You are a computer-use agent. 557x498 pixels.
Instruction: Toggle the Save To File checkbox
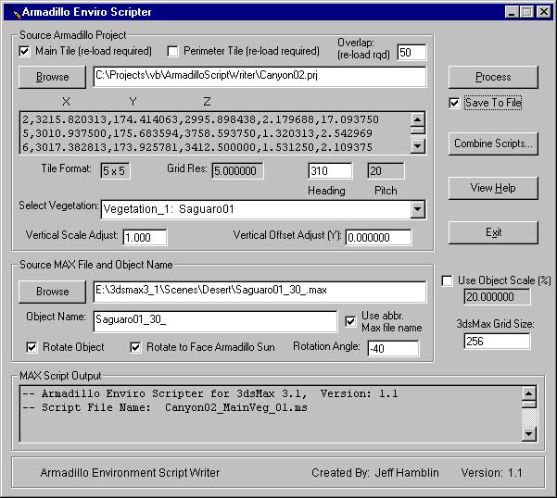tap(454, 103)
